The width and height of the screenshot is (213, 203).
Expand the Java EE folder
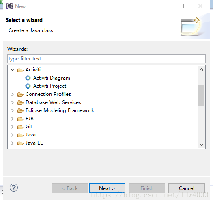tap(12, 143)
